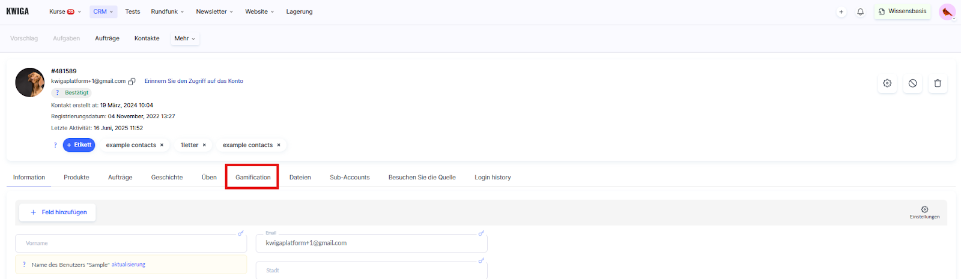The width and height of the screenshot is (961, 279).
Task: Expand the Newsletter menu
Action: pos(214,11)
